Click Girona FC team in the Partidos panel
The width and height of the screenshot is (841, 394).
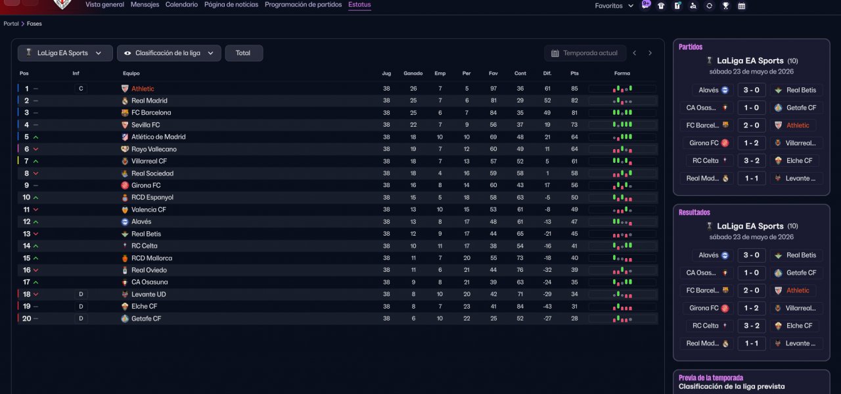click(706, 143)
